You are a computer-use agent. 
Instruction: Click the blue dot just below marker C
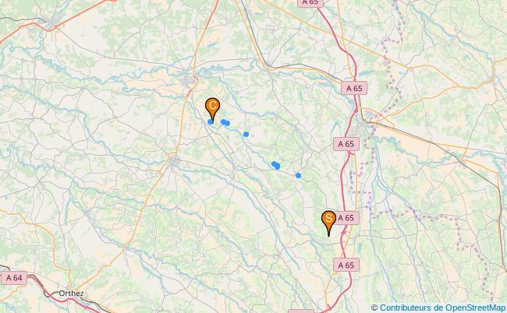click(x=210, y=121)
